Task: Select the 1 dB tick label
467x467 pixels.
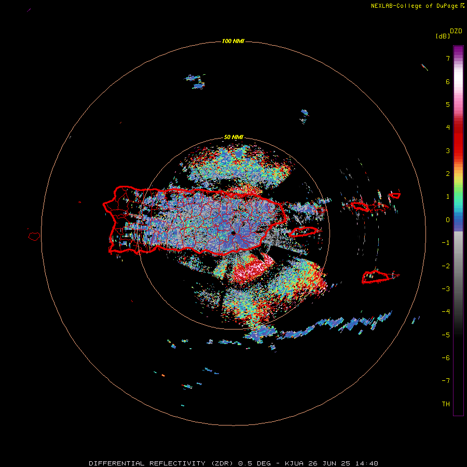Action: coord(448,197)
